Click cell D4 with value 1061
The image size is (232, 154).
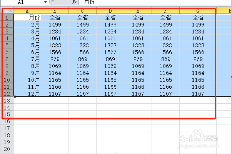point(110,38)
